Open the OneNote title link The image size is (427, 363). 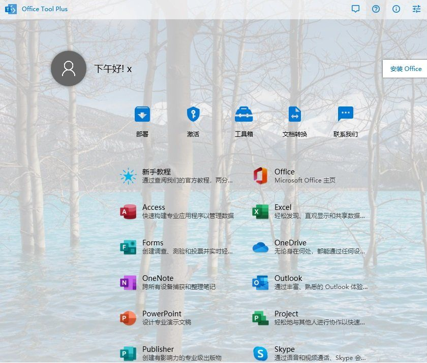[158, 278]
